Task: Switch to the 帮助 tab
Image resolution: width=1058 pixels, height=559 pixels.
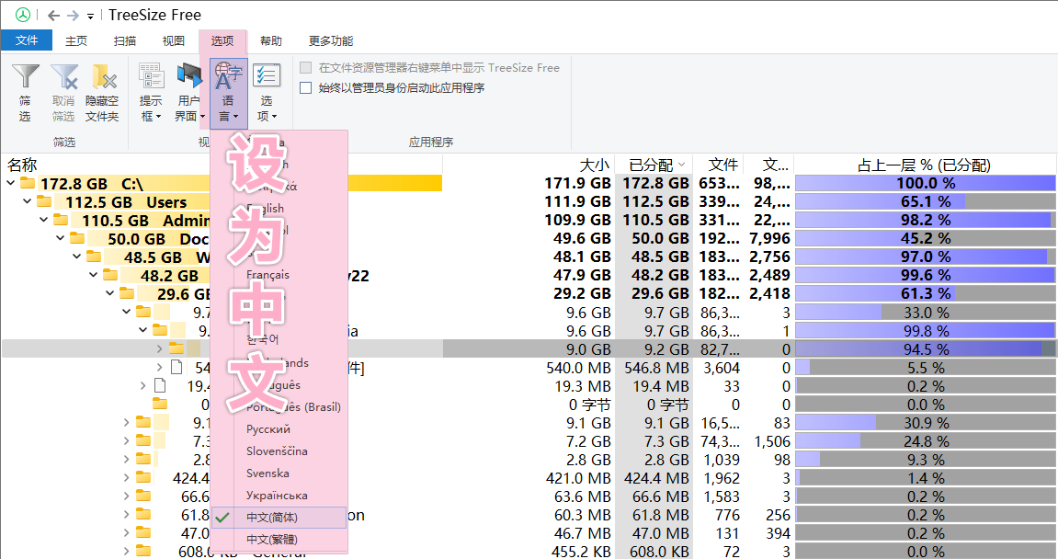Action: click(270, 40)
